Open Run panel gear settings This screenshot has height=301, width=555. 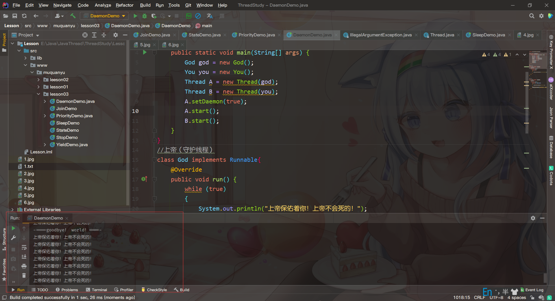(533, 218)
